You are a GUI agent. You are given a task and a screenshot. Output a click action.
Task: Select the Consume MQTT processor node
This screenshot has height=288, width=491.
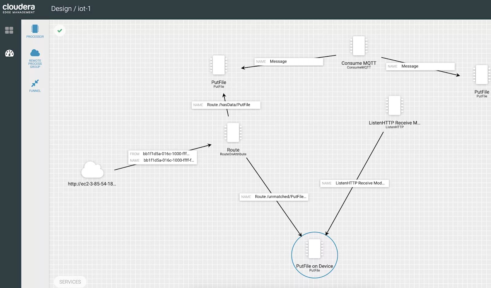(359, 46)
